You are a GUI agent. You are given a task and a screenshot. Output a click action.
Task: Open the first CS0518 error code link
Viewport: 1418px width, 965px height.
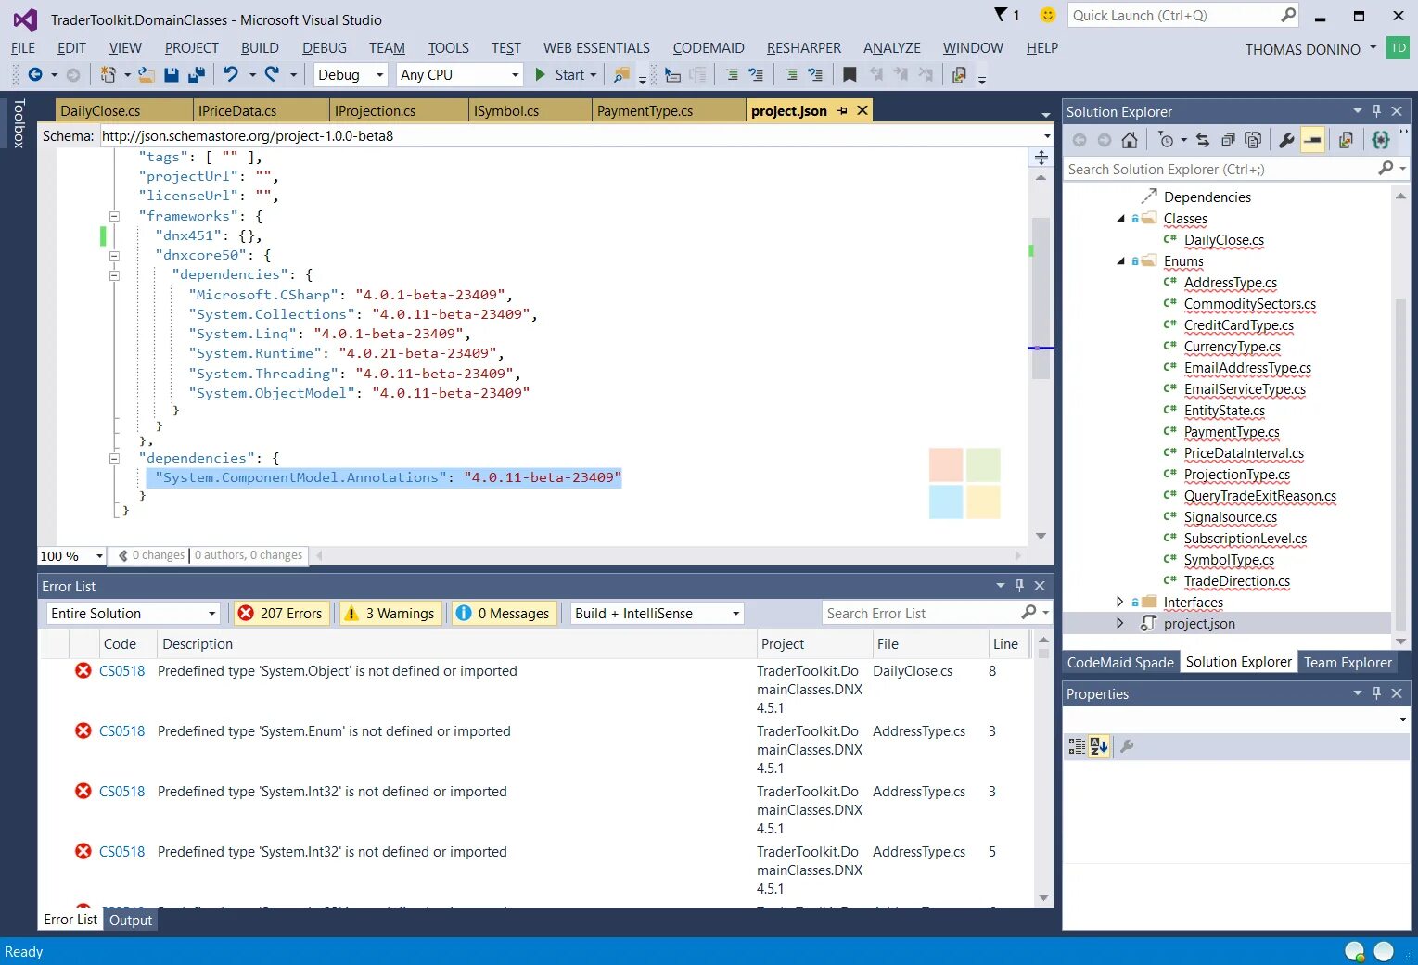coord(122,671)
